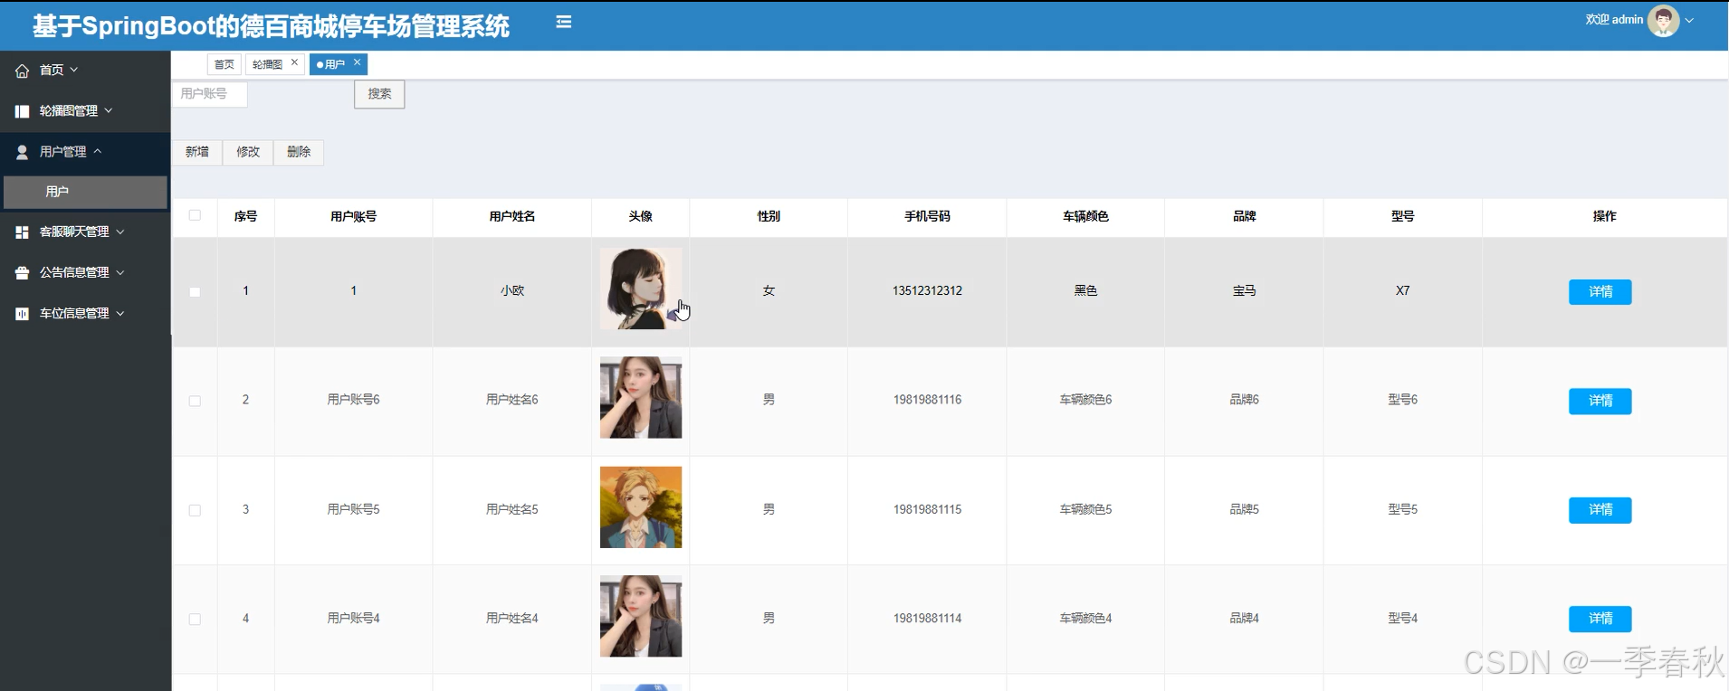Select the 用户 submenu item in sidebar

[x=85, y=192]
